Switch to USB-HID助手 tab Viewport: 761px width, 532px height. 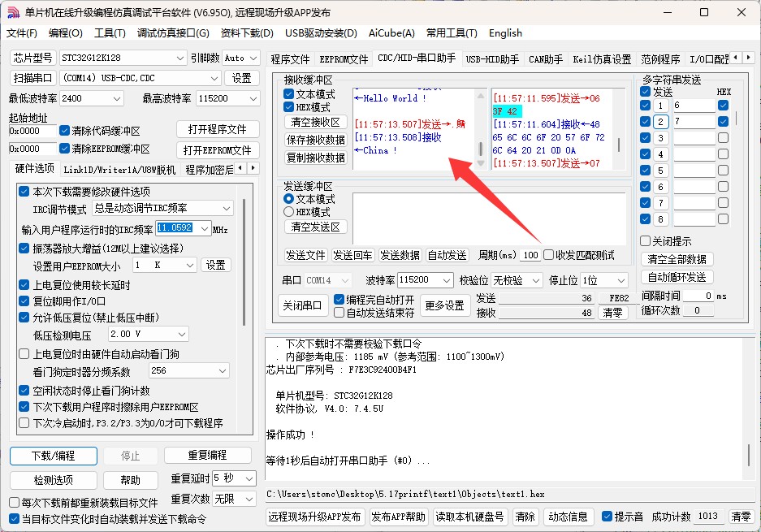point(492,59)
